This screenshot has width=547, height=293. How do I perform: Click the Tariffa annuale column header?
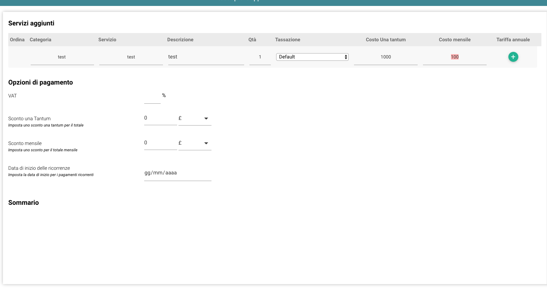coord(513,40)
